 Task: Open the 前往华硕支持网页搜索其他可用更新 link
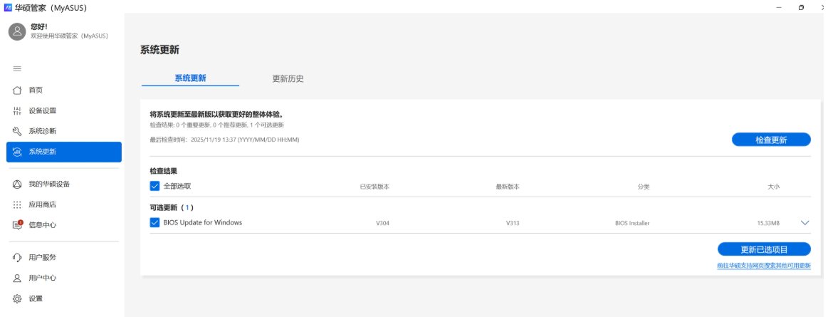click(x=764, y=266)
